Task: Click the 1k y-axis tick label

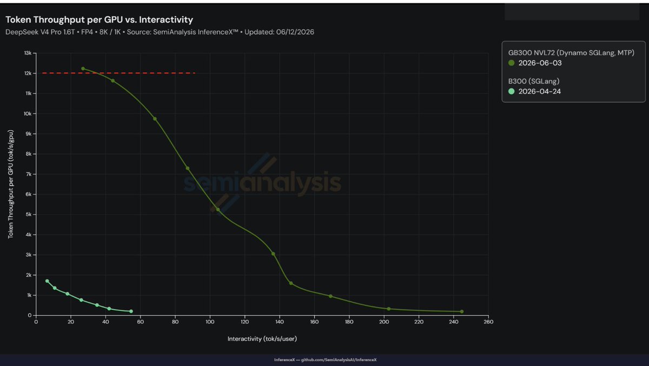Action: (x=30, y=295)
